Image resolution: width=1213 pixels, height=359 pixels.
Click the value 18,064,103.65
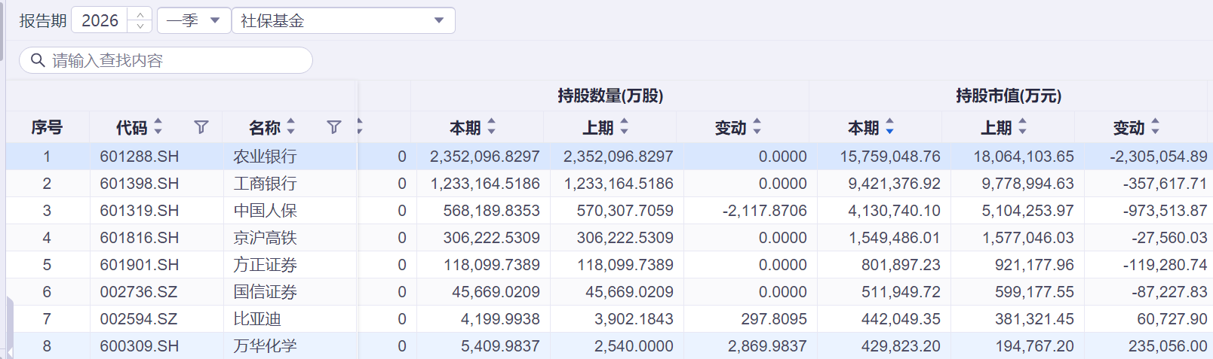(x=1024, y=157)
